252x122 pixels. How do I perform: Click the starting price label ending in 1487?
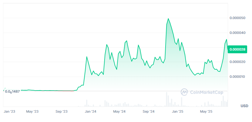pyautogui.click(x=12, y=91)
